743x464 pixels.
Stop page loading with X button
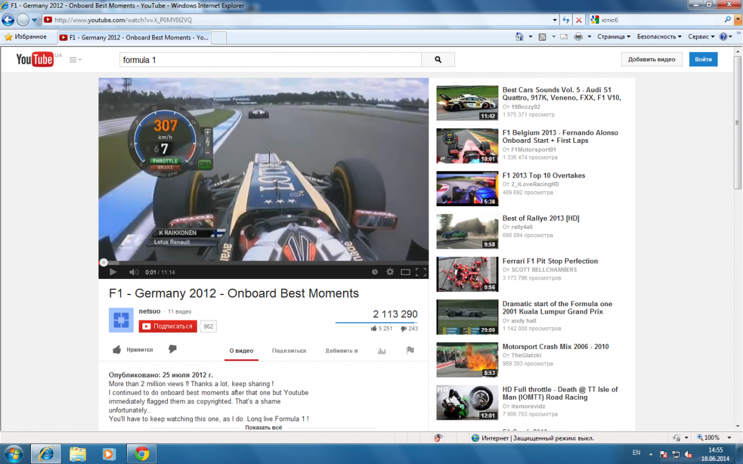click(x=579, y=20)
